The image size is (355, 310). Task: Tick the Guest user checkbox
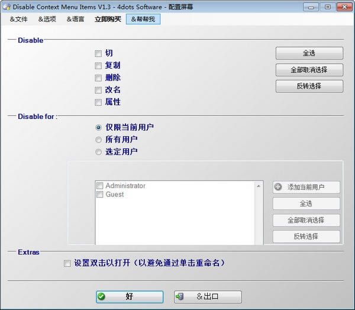pos(100,194)
